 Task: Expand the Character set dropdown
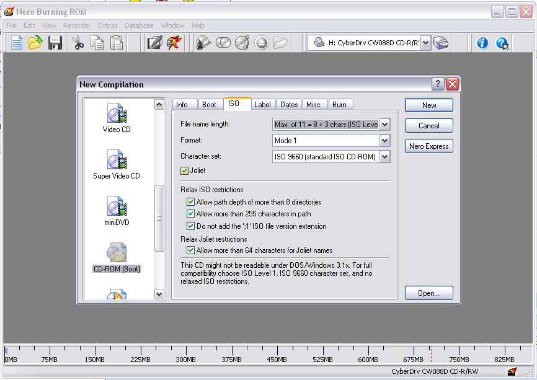[x=384, y=157]
